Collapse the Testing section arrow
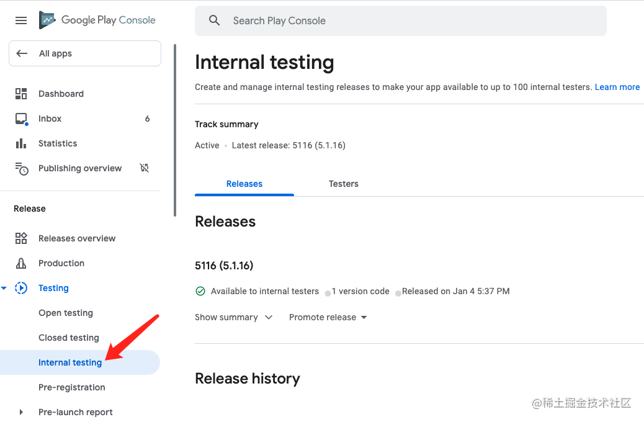 tap(4, 288)
